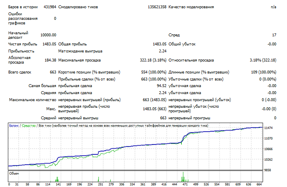Screen dimensions: 287x187
Task: Click the tallest green volume spike near trade 471
Action: pos(183,177)
